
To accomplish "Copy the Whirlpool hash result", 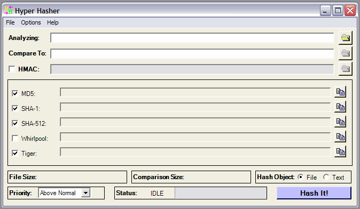I will click(x=340, y=137).
